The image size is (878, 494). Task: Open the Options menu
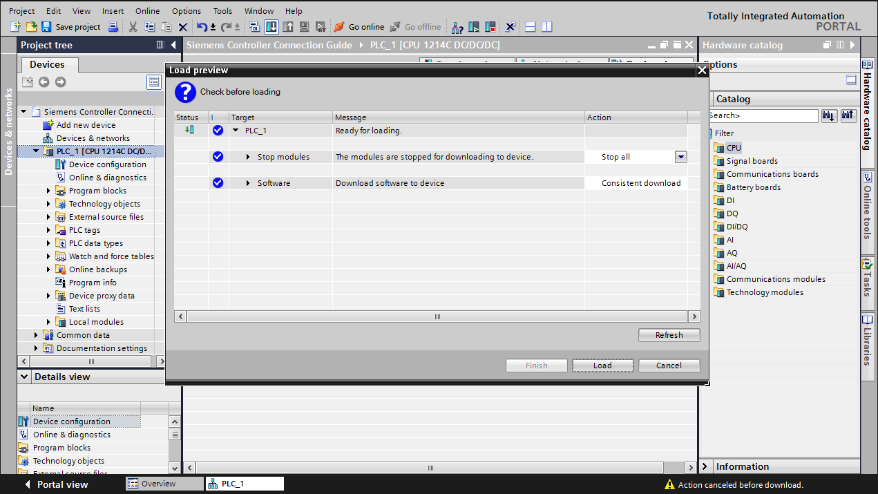click(x=187, y=11)
